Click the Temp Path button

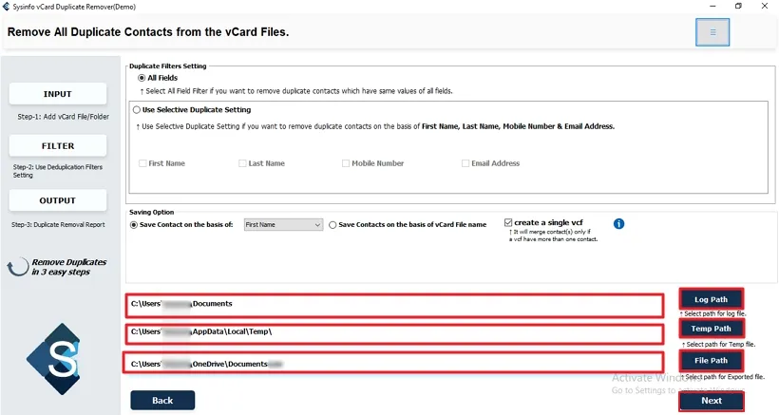[x=711, y=329]
